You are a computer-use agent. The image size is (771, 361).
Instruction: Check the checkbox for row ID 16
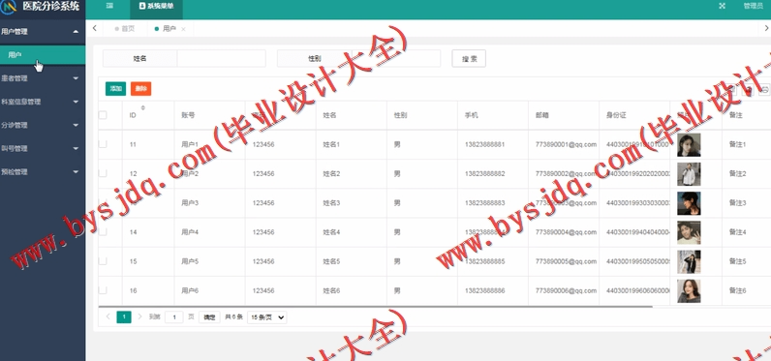click(x=103, y=290)
